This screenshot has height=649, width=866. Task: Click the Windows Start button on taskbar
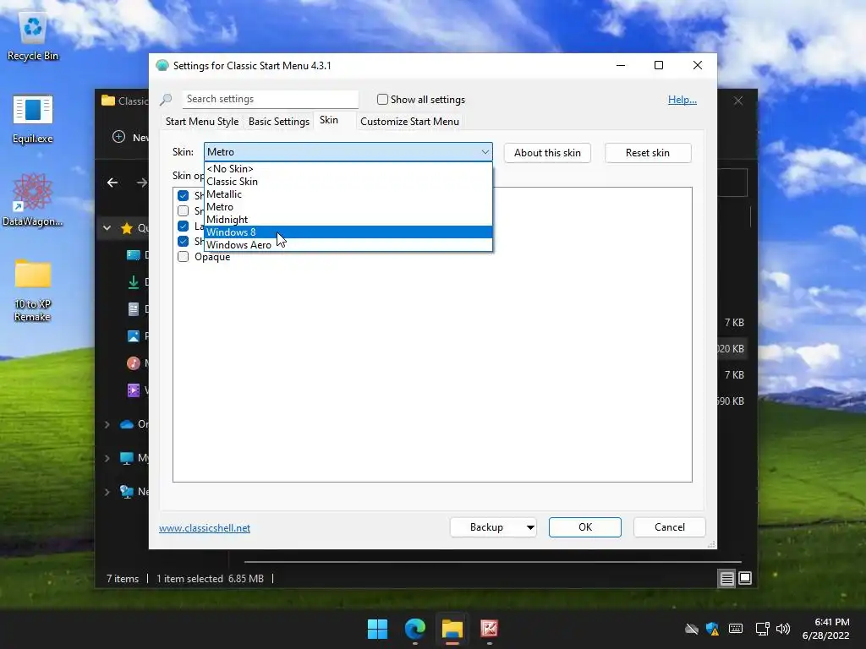tap(378, 629)
